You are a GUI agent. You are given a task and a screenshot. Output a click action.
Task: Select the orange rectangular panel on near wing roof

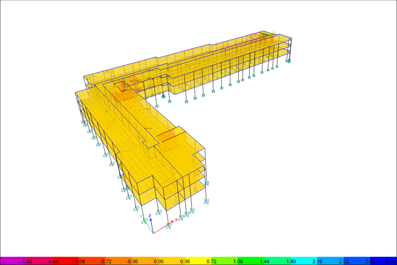click(x=166, y=135)
